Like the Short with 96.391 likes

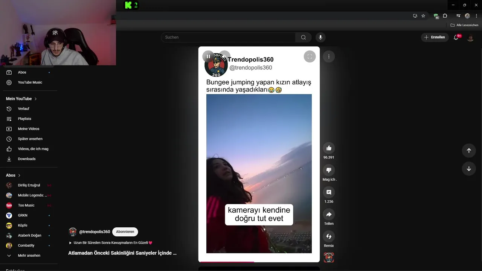click(329, 148)
